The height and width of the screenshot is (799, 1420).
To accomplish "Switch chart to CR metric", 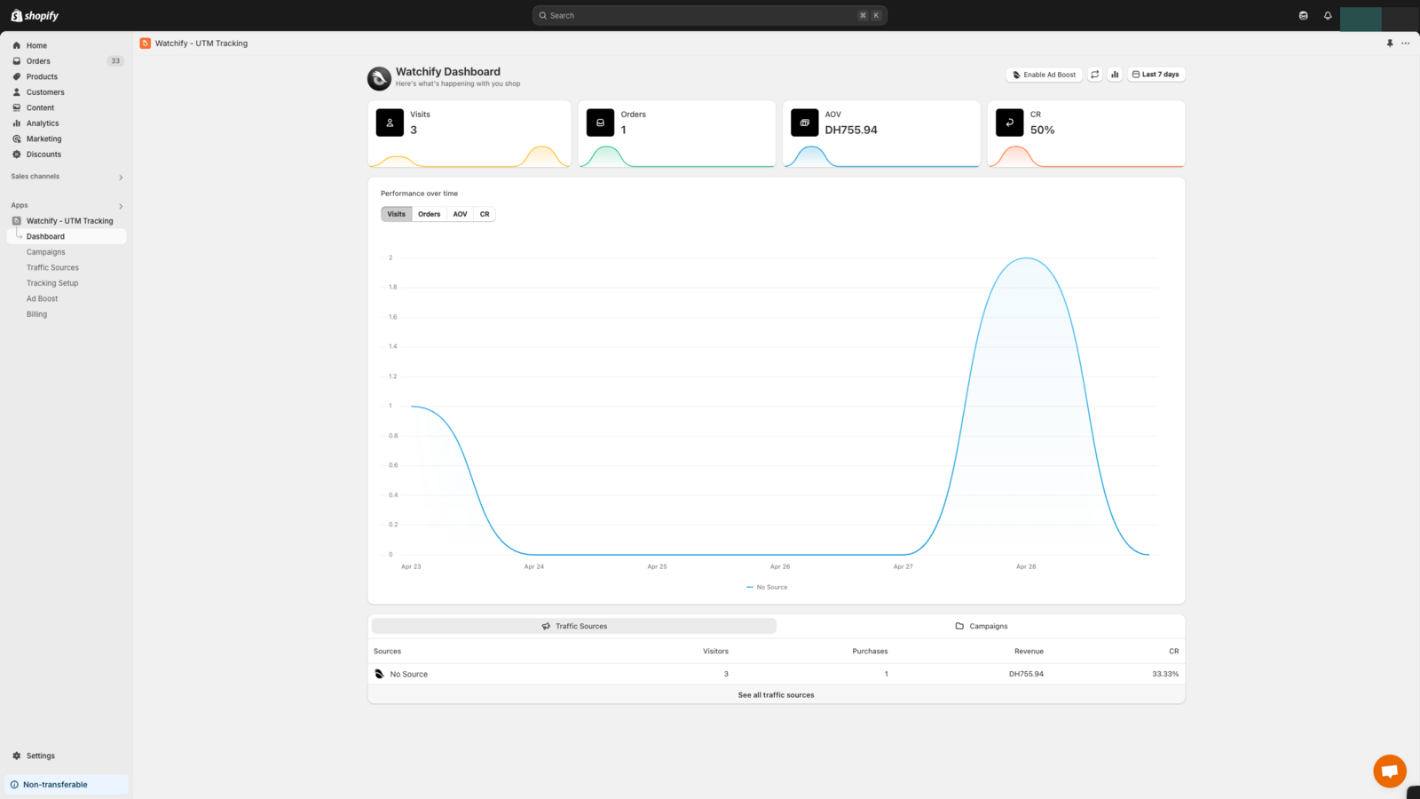I will [x=485, y=214].
